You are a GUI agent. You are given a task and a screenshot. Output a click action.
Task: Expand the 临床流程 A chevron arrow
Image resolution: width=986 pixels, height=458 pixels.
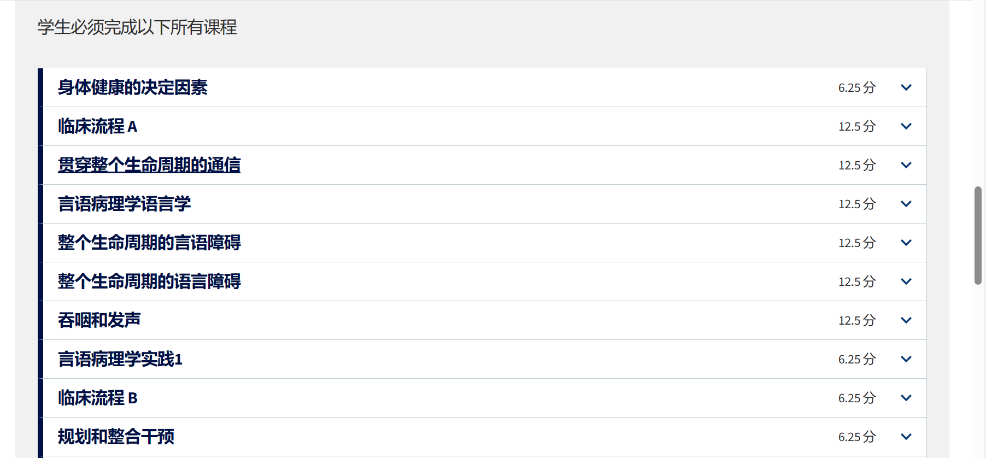[906, 126]
